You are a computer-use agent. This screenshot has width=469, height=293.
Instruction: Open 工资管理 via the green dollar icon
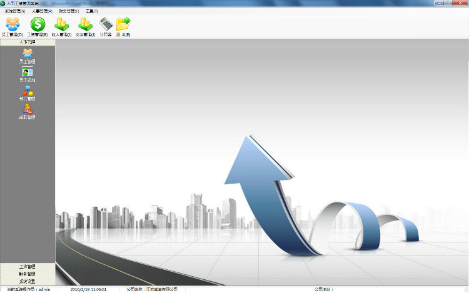point(38,27)
